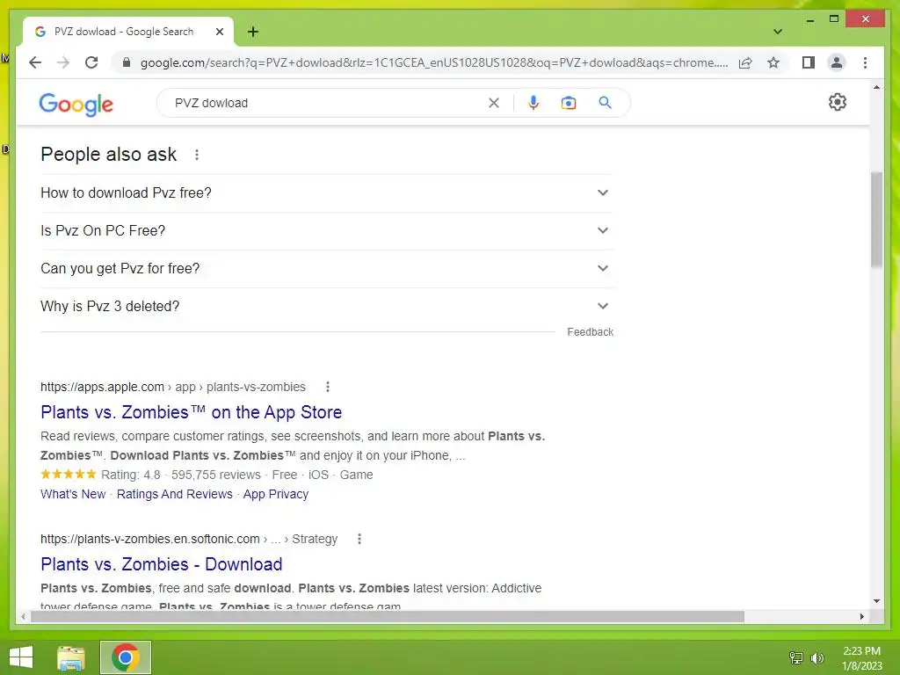Bookmark this page with the star icon
The height and width of the screenshot is (675, 900).
[773, 62]
